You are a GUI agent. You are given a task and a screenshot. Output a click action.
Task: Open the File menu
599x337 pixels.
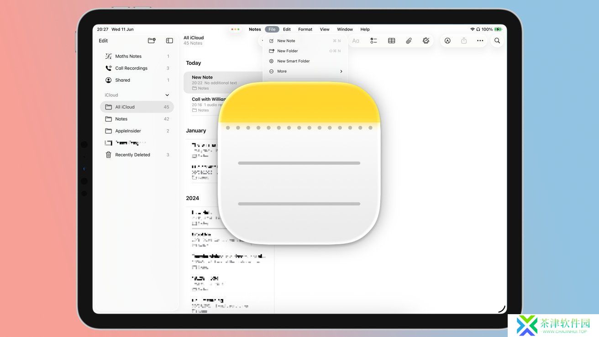click(272, 29)
